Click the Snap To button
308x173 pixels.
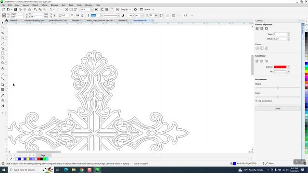tap(124, 10)
